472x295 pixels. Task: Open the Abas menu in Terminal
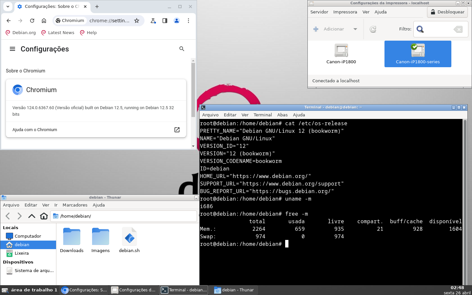(x=282, y=115)
